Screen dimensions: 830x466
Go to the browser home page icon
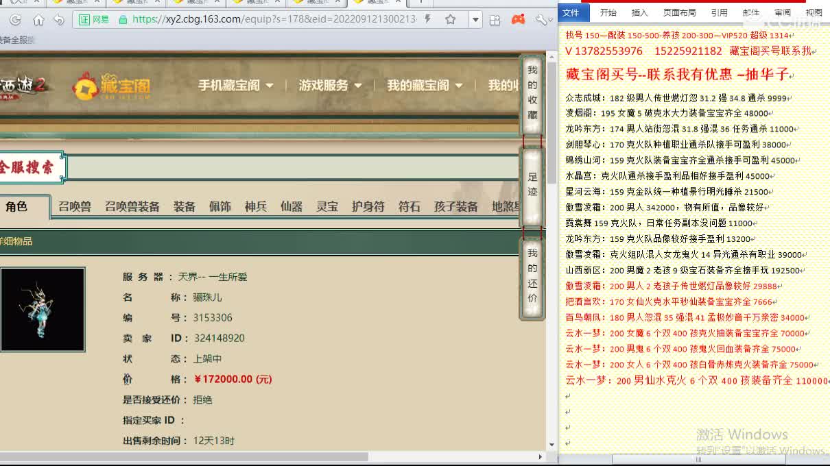tap(39, 20)
